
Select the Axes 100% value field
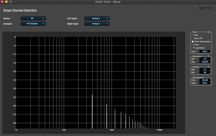204,51
